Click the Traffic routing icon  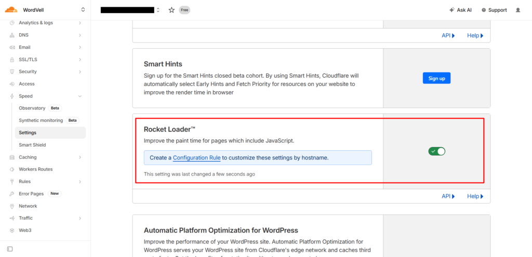(x=12, y=218)
